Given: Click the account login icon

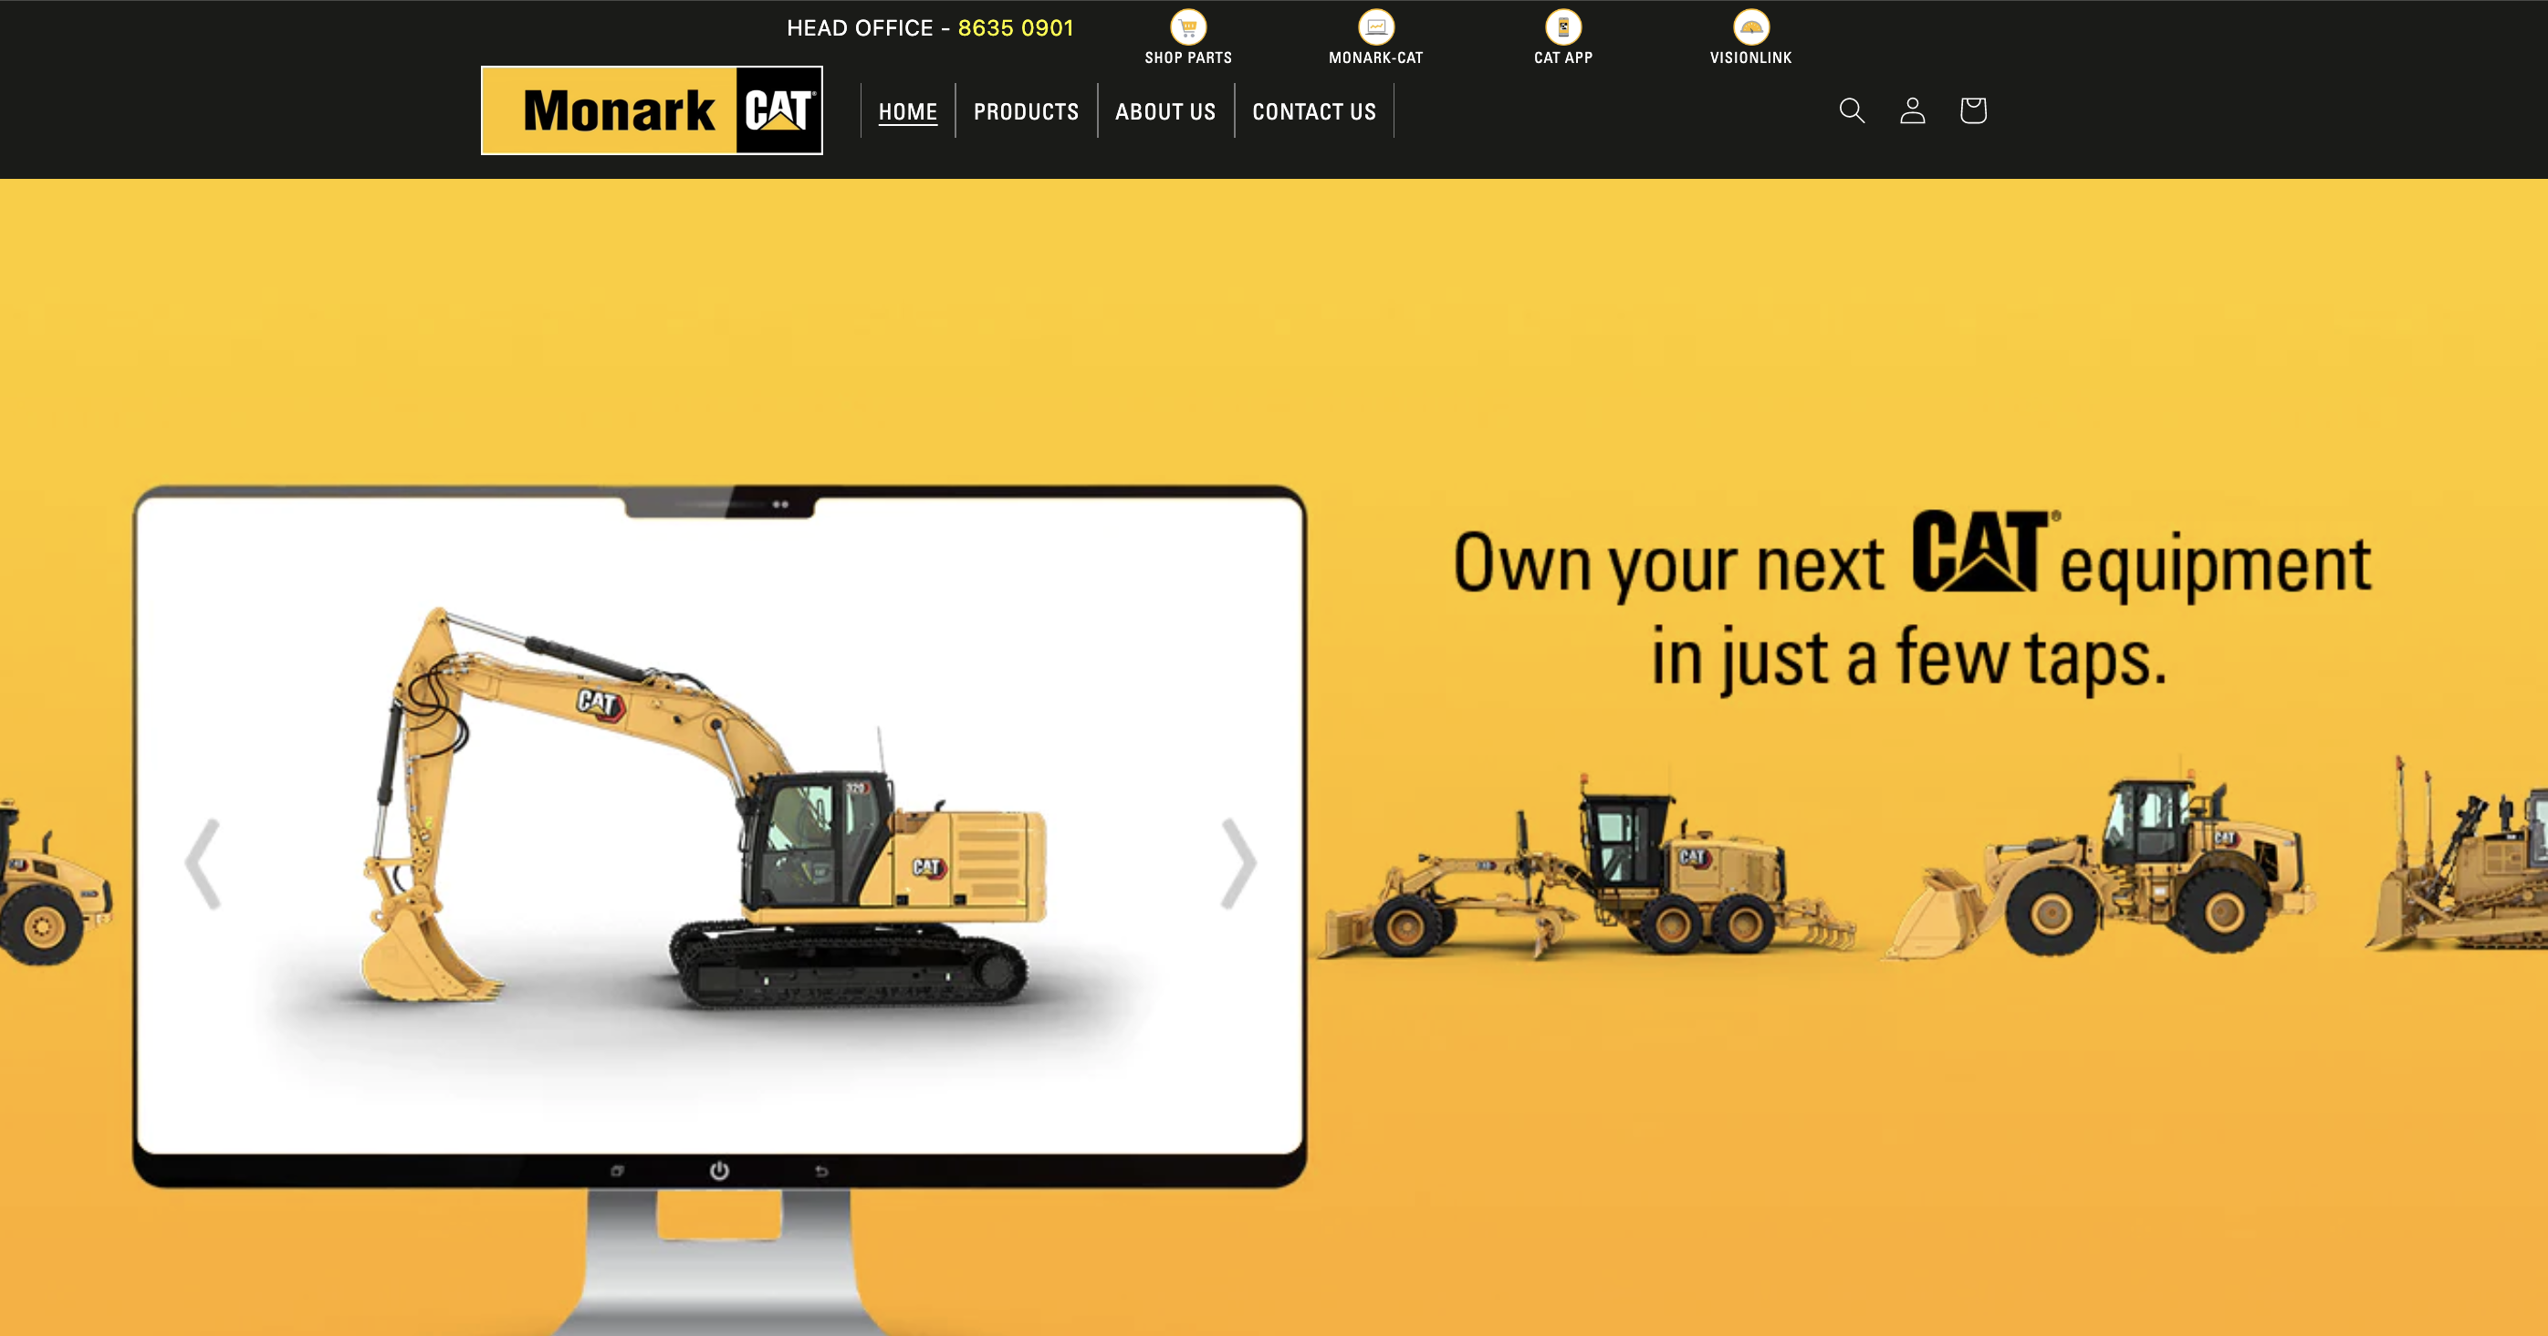Looking at the screenshot, I should pyautogui.click(x=1912, y=110).
